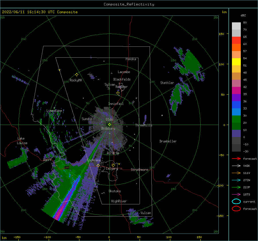Click the Okotoks city label

coord(115,191)
